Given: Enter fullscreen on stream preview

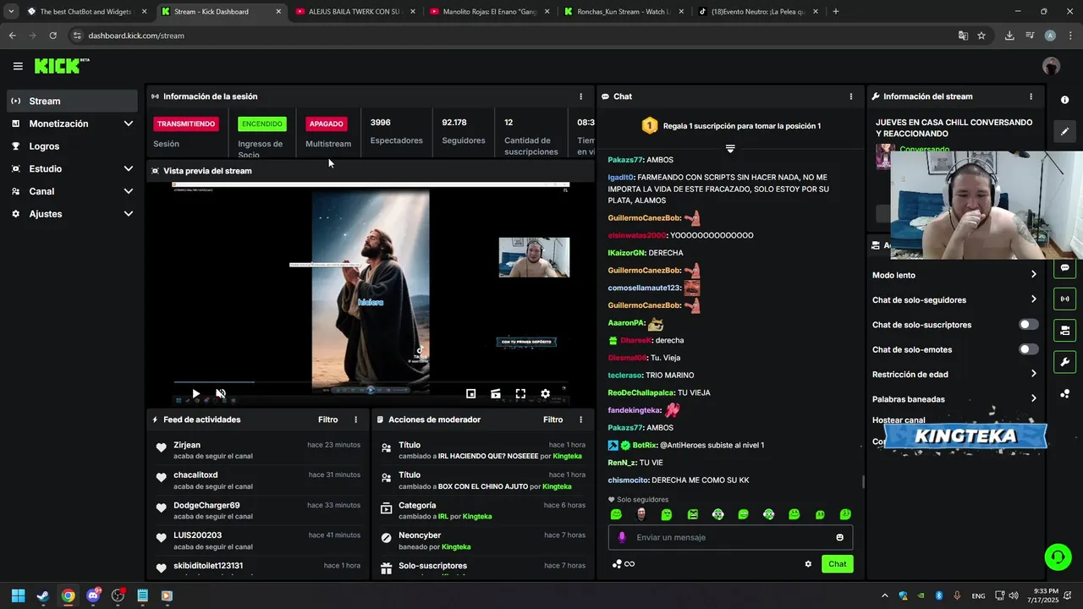Looking at the screenshot, I should [x=520, y=393].
